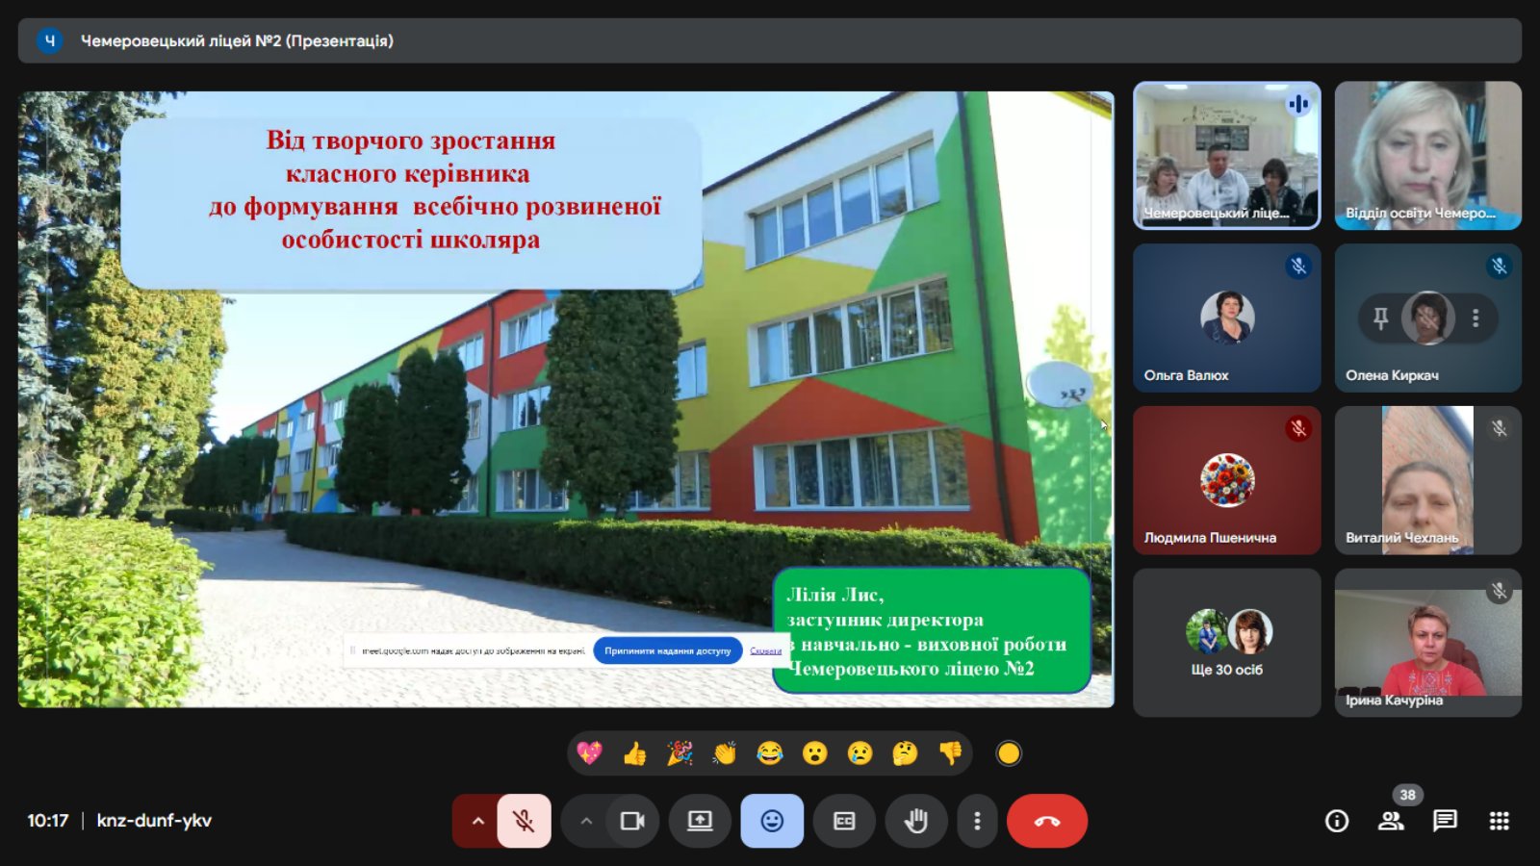Show the participants list
Image resolution: width=1540 pixels, height=866 pixels.
coord(1391,821)
